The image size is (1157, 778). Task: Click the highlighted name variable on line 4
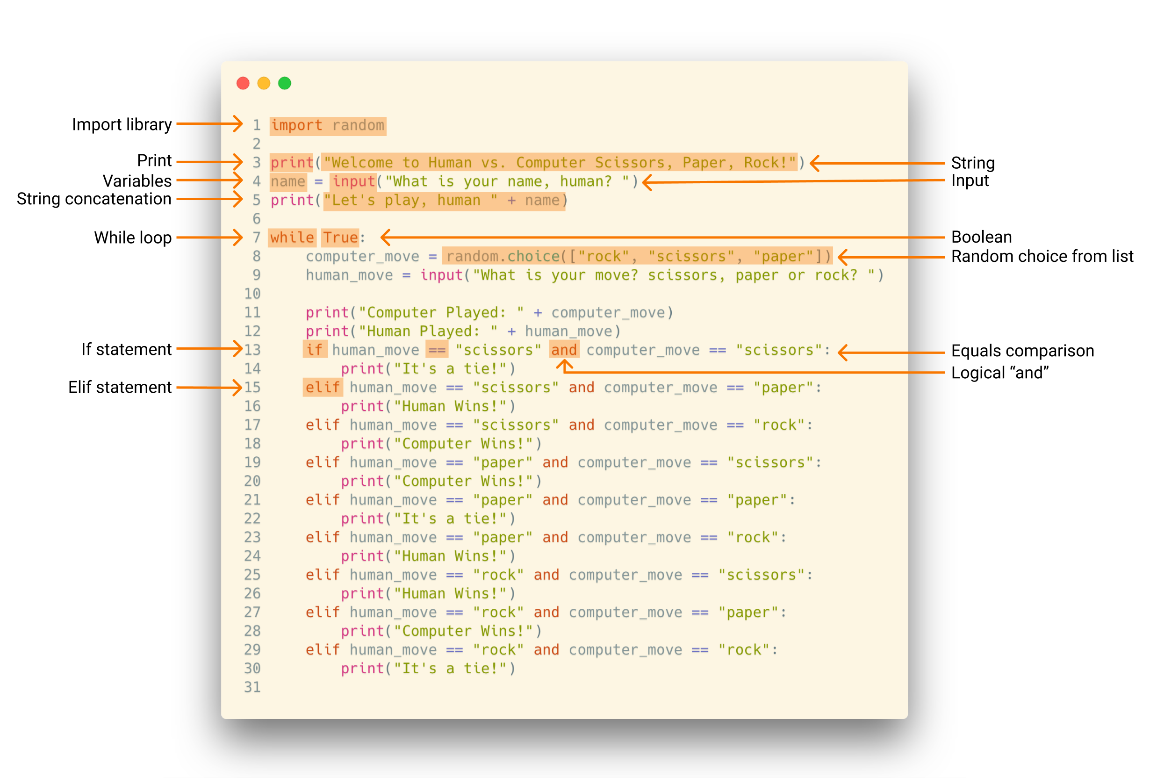(x=288, y=181)
